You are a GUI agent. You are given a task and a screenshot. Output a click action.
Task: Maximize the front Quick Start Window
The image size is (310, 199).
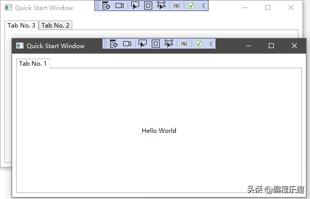(271, 46)
